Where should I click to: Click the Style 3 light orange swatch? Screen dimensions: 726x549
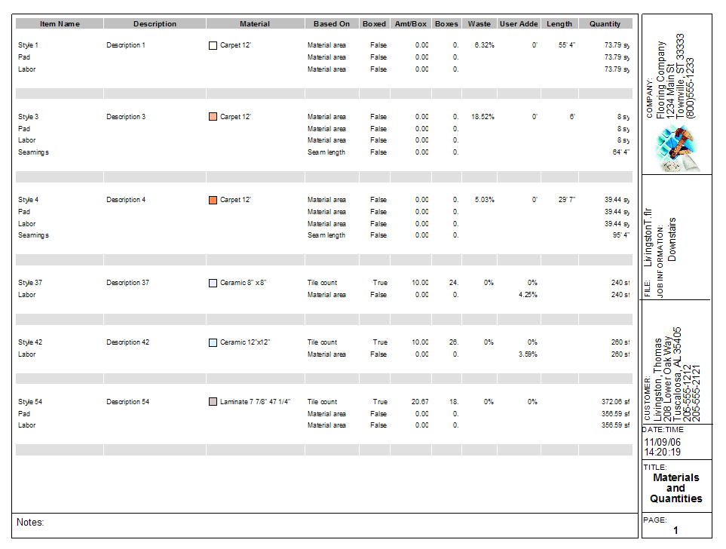coord(213,117)
